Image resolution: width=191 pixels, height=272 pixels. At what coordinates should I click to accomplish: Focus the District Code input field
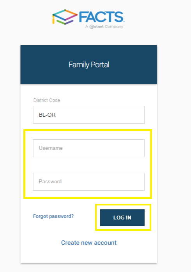[89, 115]
